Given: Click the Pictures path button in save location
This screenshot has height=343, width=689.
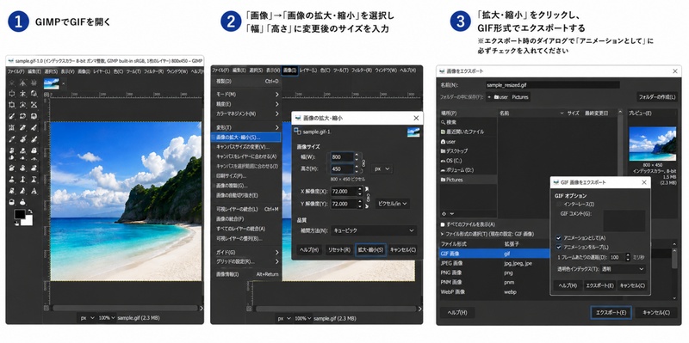Looking at the screenshot, I should 520,97.
